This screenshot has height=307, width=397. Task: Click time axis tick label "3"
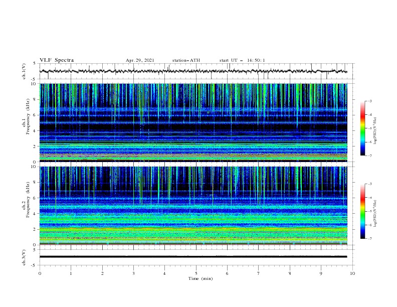133,273
